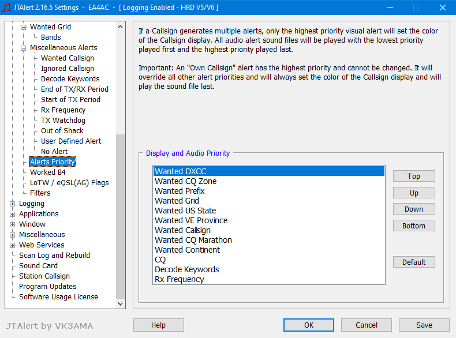Screen dimensions: 456x338
Task: Expand the Logging tree node
Action: 12,204
